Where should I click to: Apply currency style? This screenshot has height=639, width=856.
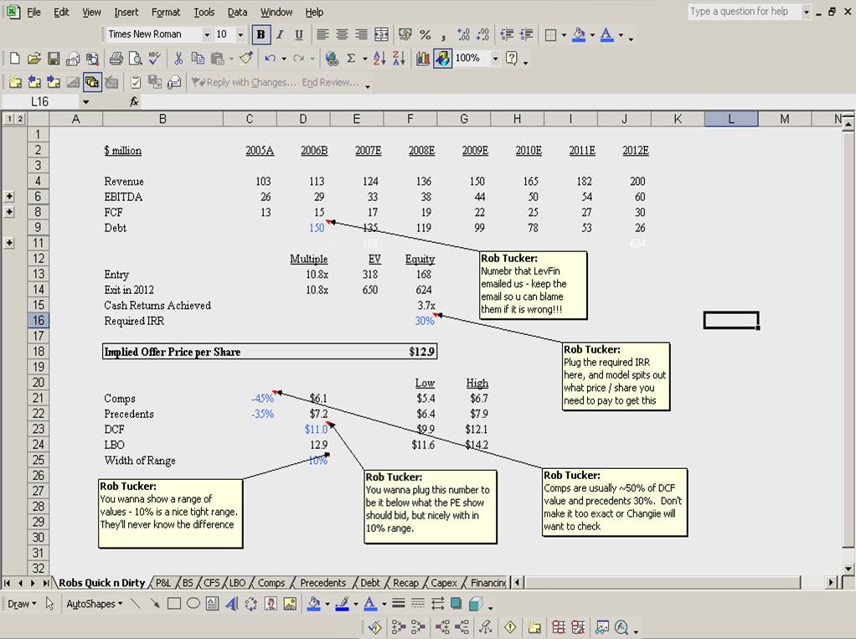[405, 35]
